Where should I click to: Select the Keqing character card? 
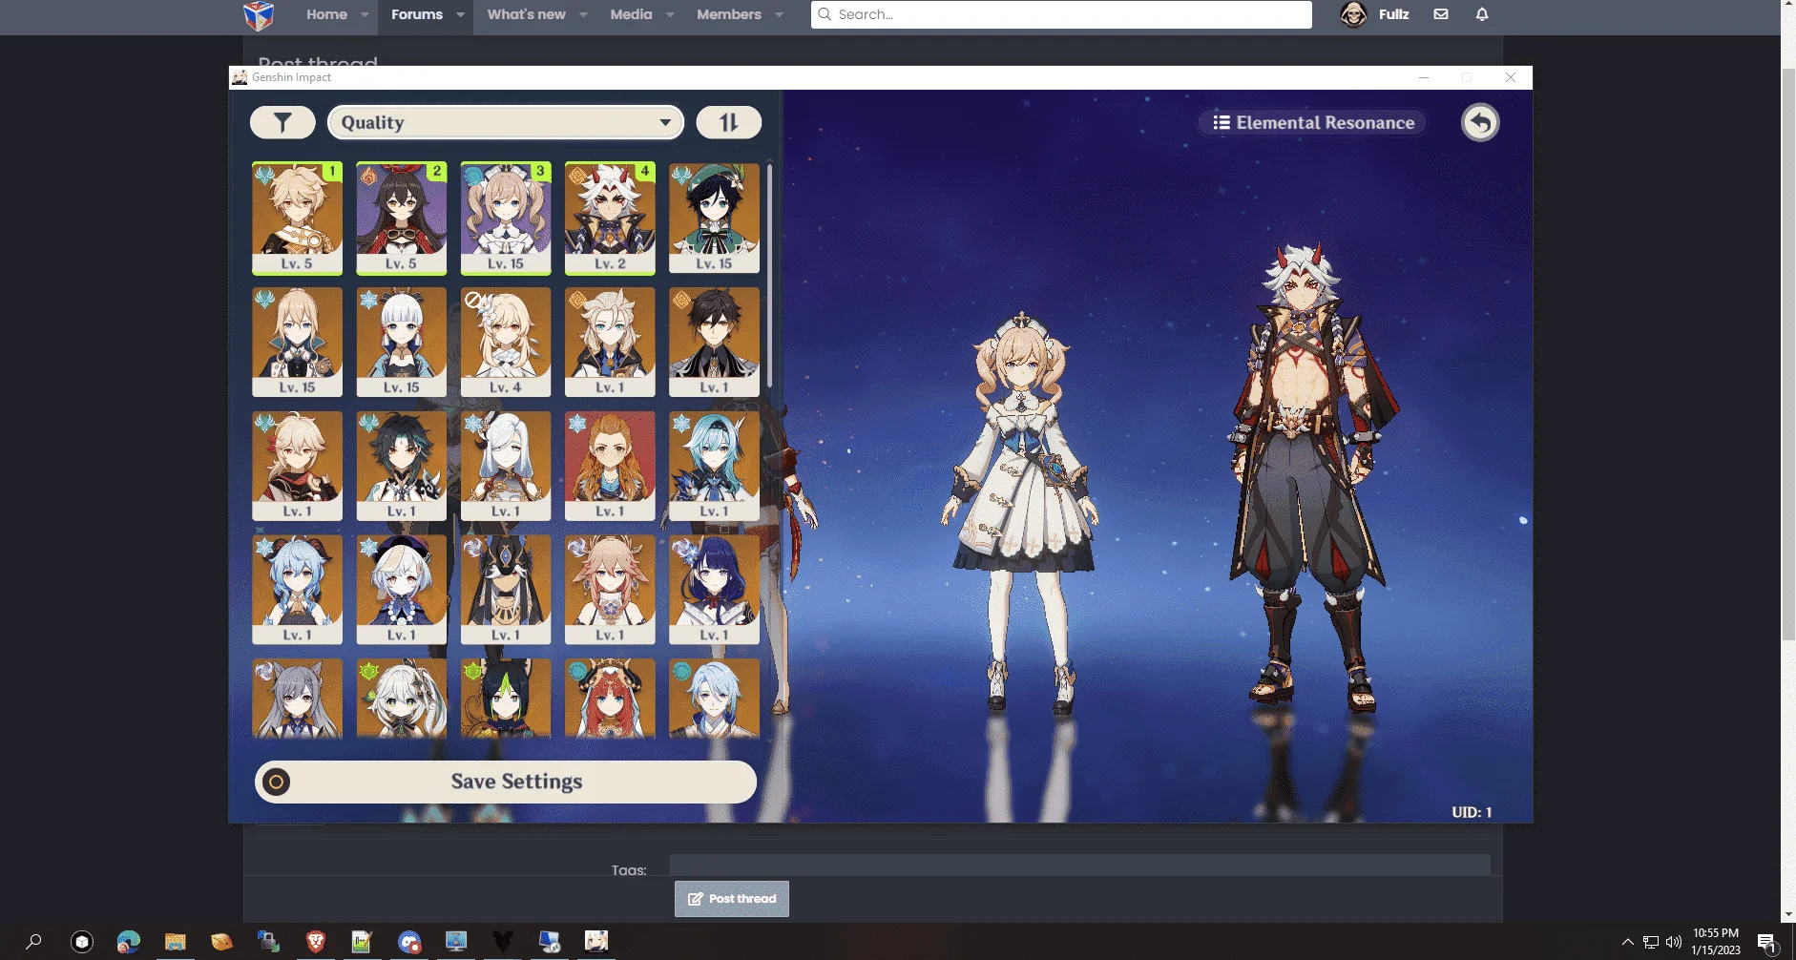click(297, 699)
